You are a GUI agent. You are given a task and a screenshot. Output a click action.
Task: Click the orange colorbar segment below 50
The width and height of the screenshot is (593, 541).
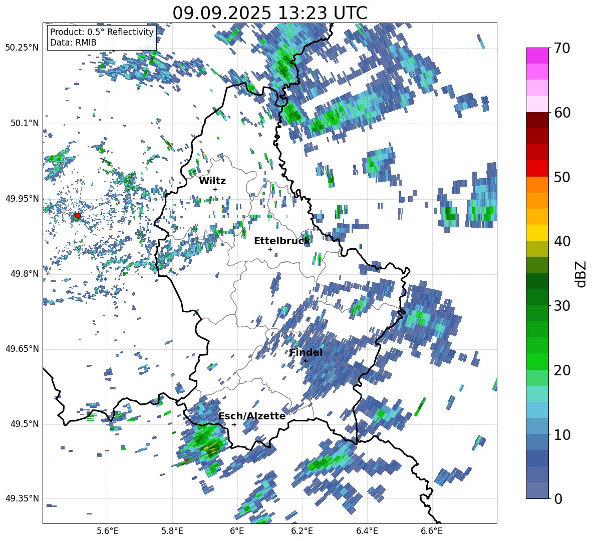pos(537,184)
